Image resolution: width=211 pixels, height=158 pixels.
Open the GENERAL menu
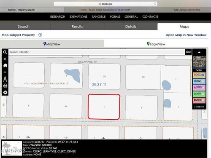131,17
